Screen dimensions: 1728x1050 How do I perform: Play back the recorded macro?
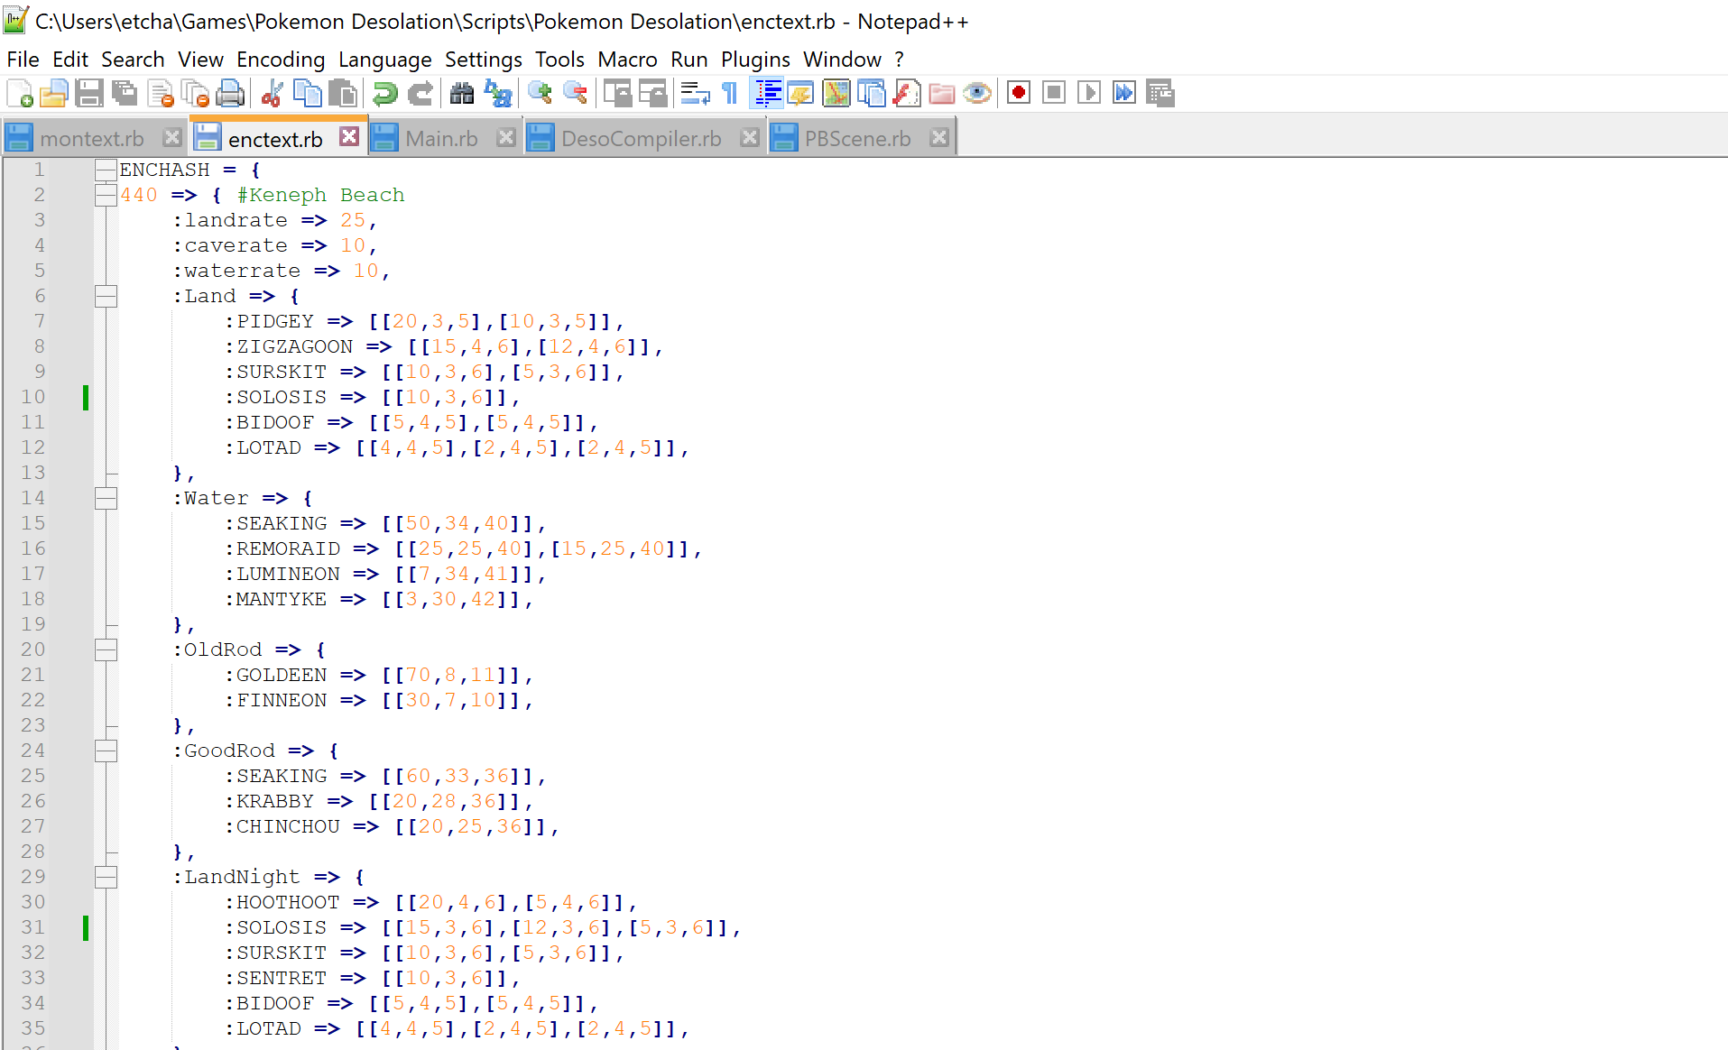(x=1089, y=93)
